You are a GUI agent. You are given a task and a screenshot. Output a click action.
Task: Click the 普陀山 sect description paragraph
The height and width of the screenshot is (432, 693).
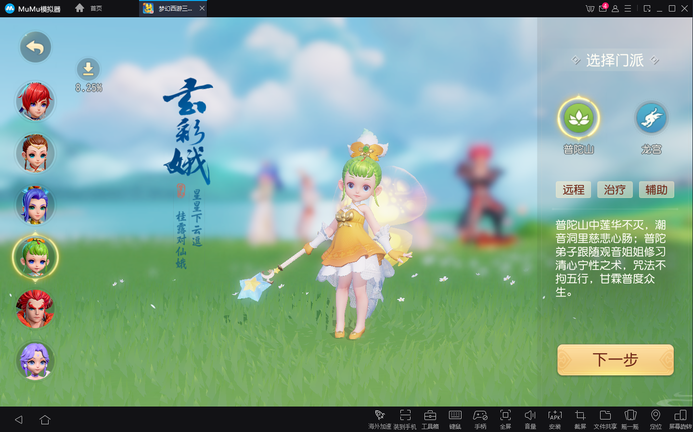(611, 259)
